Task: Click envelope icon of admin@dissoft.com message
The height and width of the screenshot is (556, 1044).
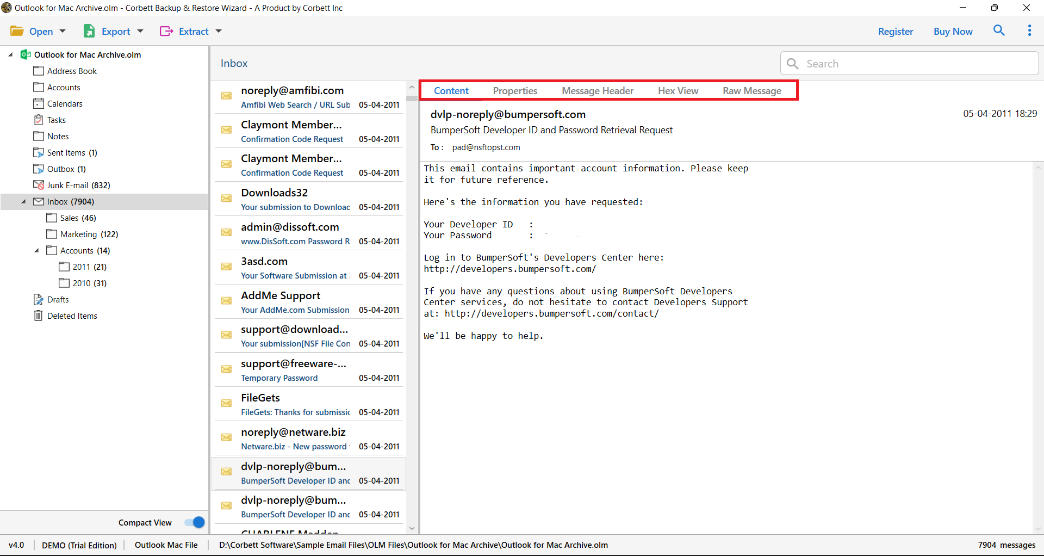Action: click(x=227, y=232)
